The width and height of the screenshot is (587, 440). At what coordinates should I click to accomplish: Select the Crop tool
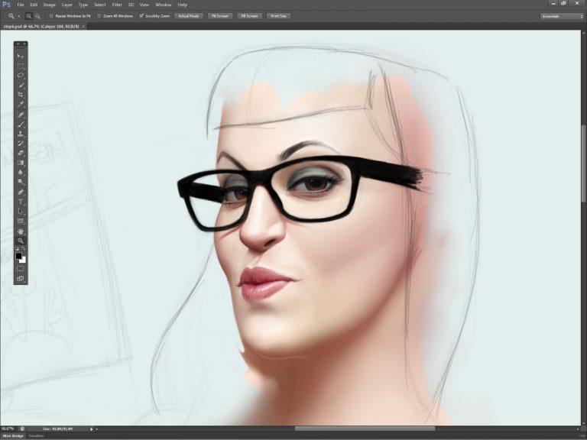(21, 95)
